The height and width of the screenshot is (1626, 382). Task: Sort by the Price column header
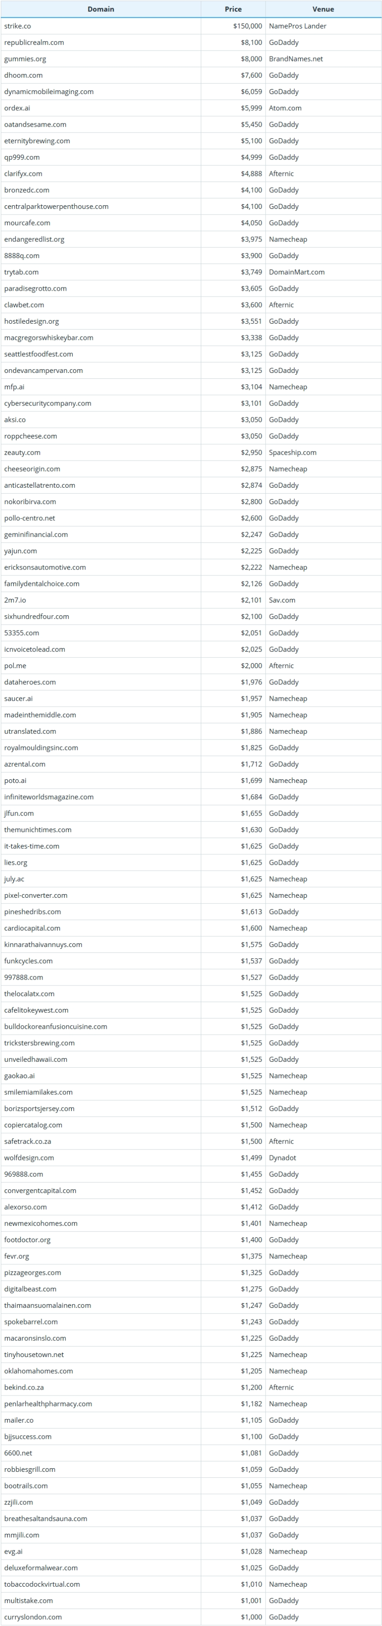pyautogui.click(x=233, y=9)
